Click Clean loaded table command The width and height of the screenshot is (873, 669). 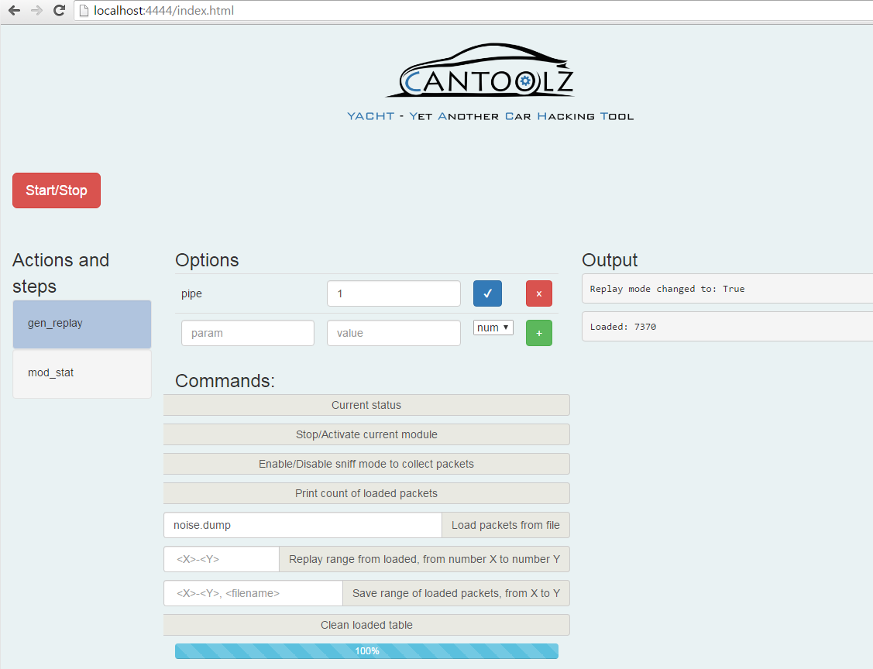(x=366, y=625)
